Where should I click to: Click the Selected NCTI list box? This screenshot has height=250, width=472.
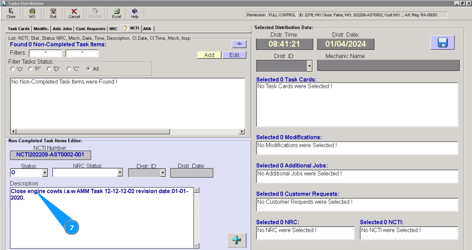pyautogui.click(x=409, y=233)
